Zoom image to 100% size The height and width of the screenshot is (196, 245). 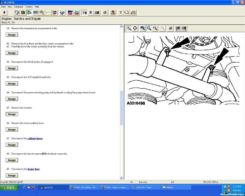click(143, 28)
